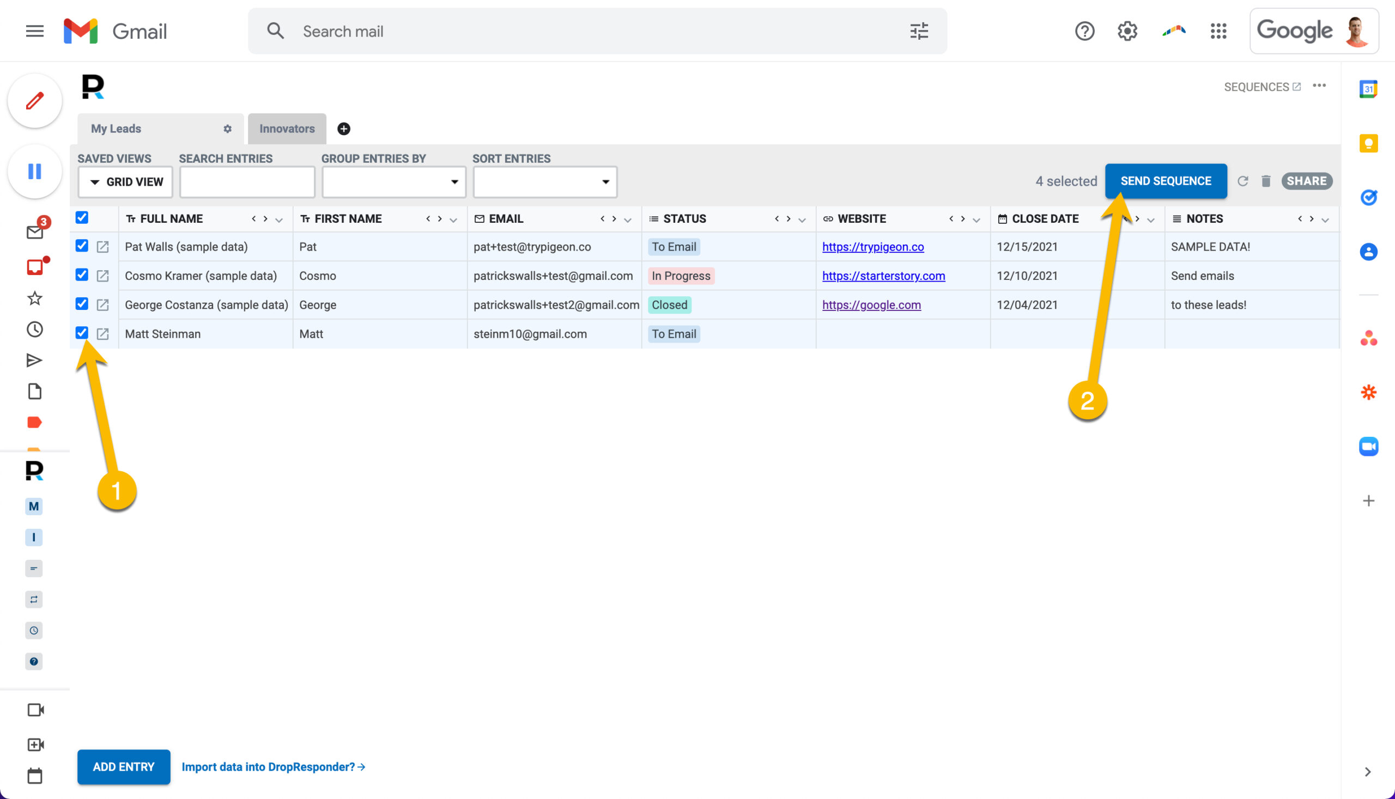
Task: Click the Search Entries input field
Action: [x=247, y=182]
